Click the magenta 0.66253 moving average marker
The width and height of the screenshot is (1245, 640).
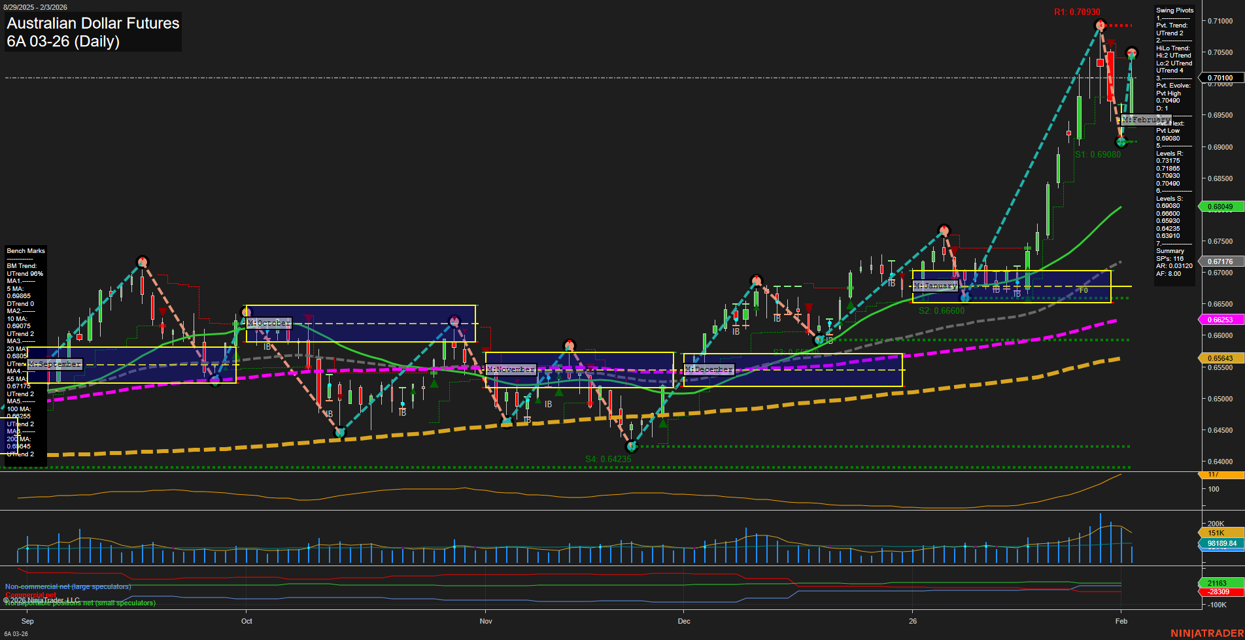pos(1220,319)
